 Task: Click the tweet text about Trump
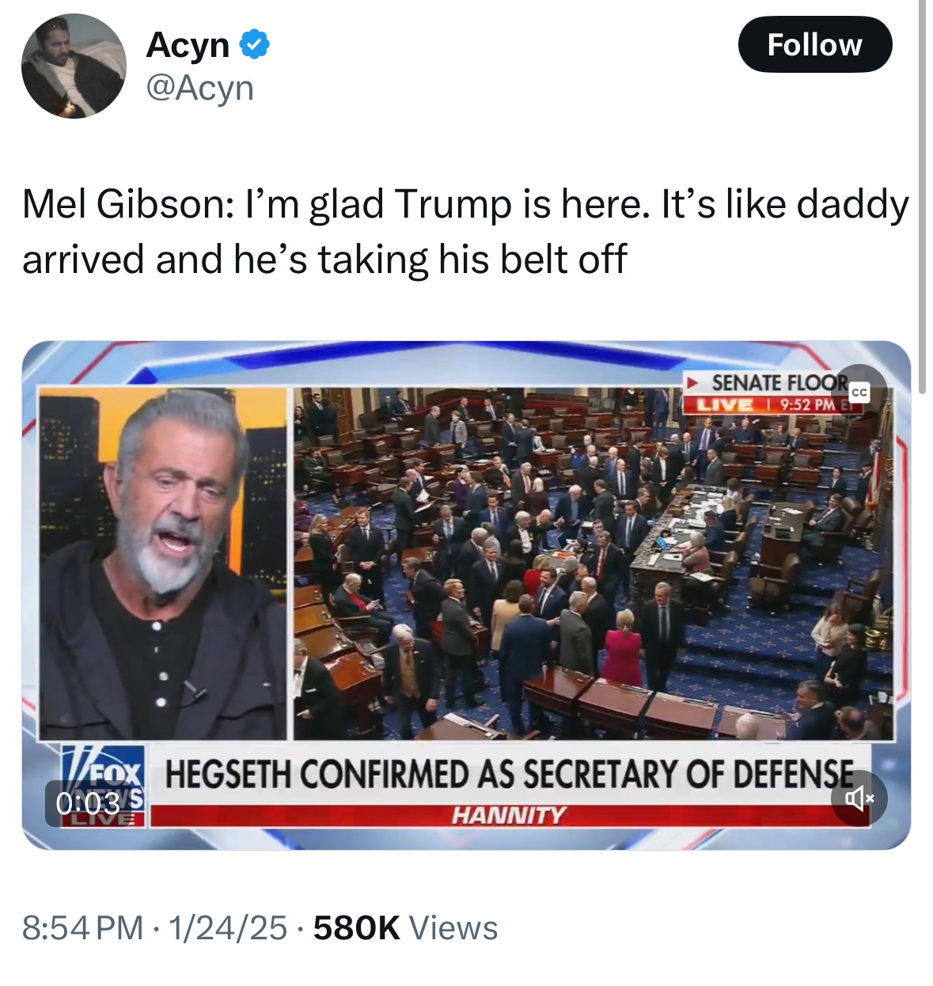pyautogui.click(x=465, y=231)
